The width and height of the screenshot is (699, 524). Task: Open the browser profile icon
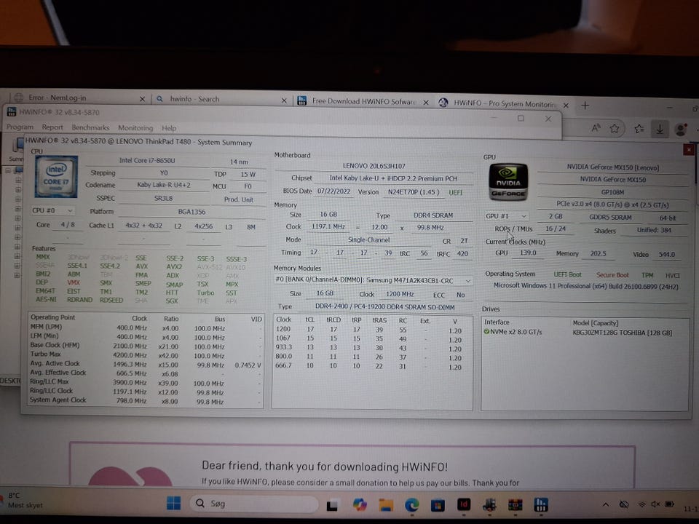681,130
